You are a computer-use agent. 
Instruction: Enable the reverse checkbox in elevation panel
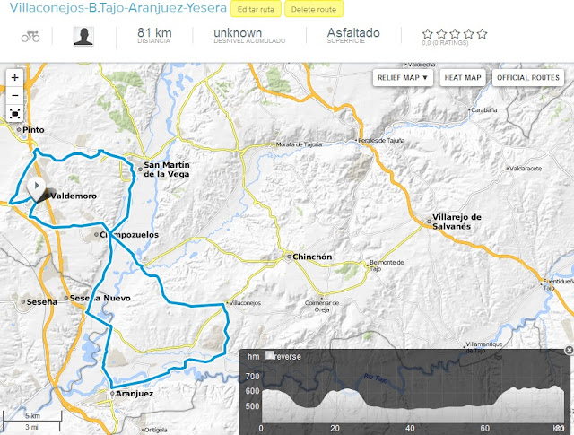click(269, 355)
